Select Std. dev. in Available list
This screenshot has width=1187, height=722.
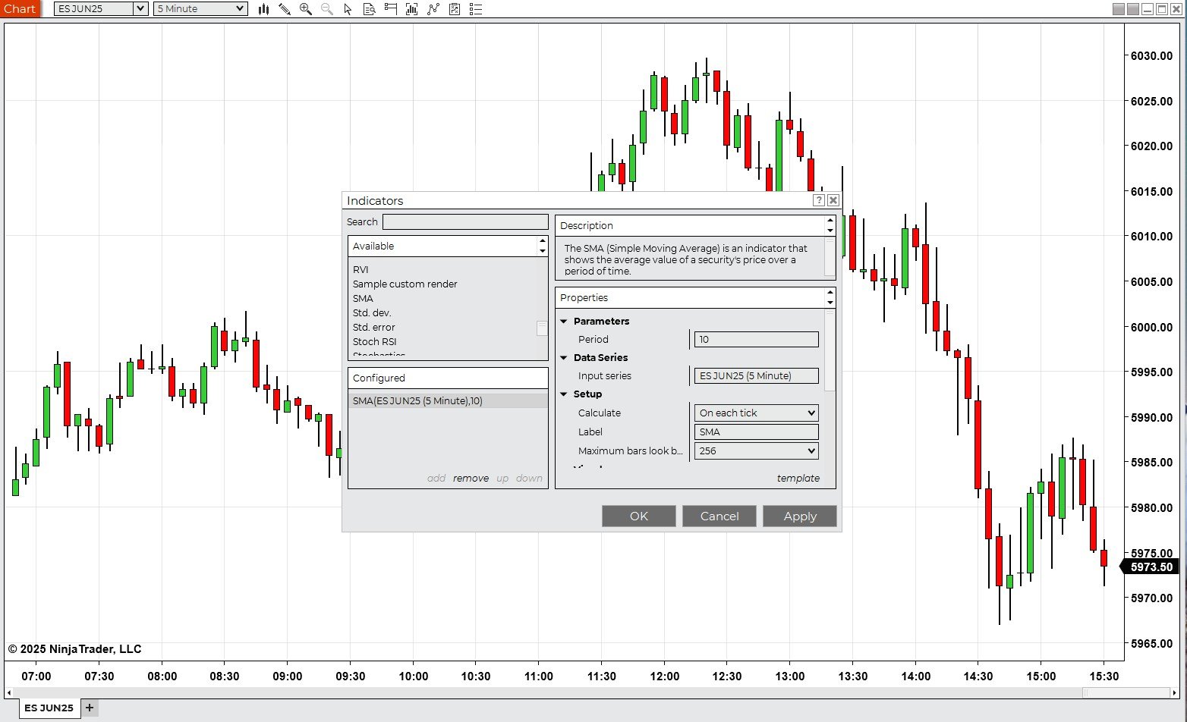coord(372,312)
